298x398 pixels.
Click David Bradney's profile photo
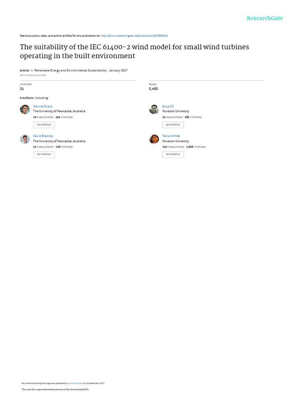(x=25, y=139)
